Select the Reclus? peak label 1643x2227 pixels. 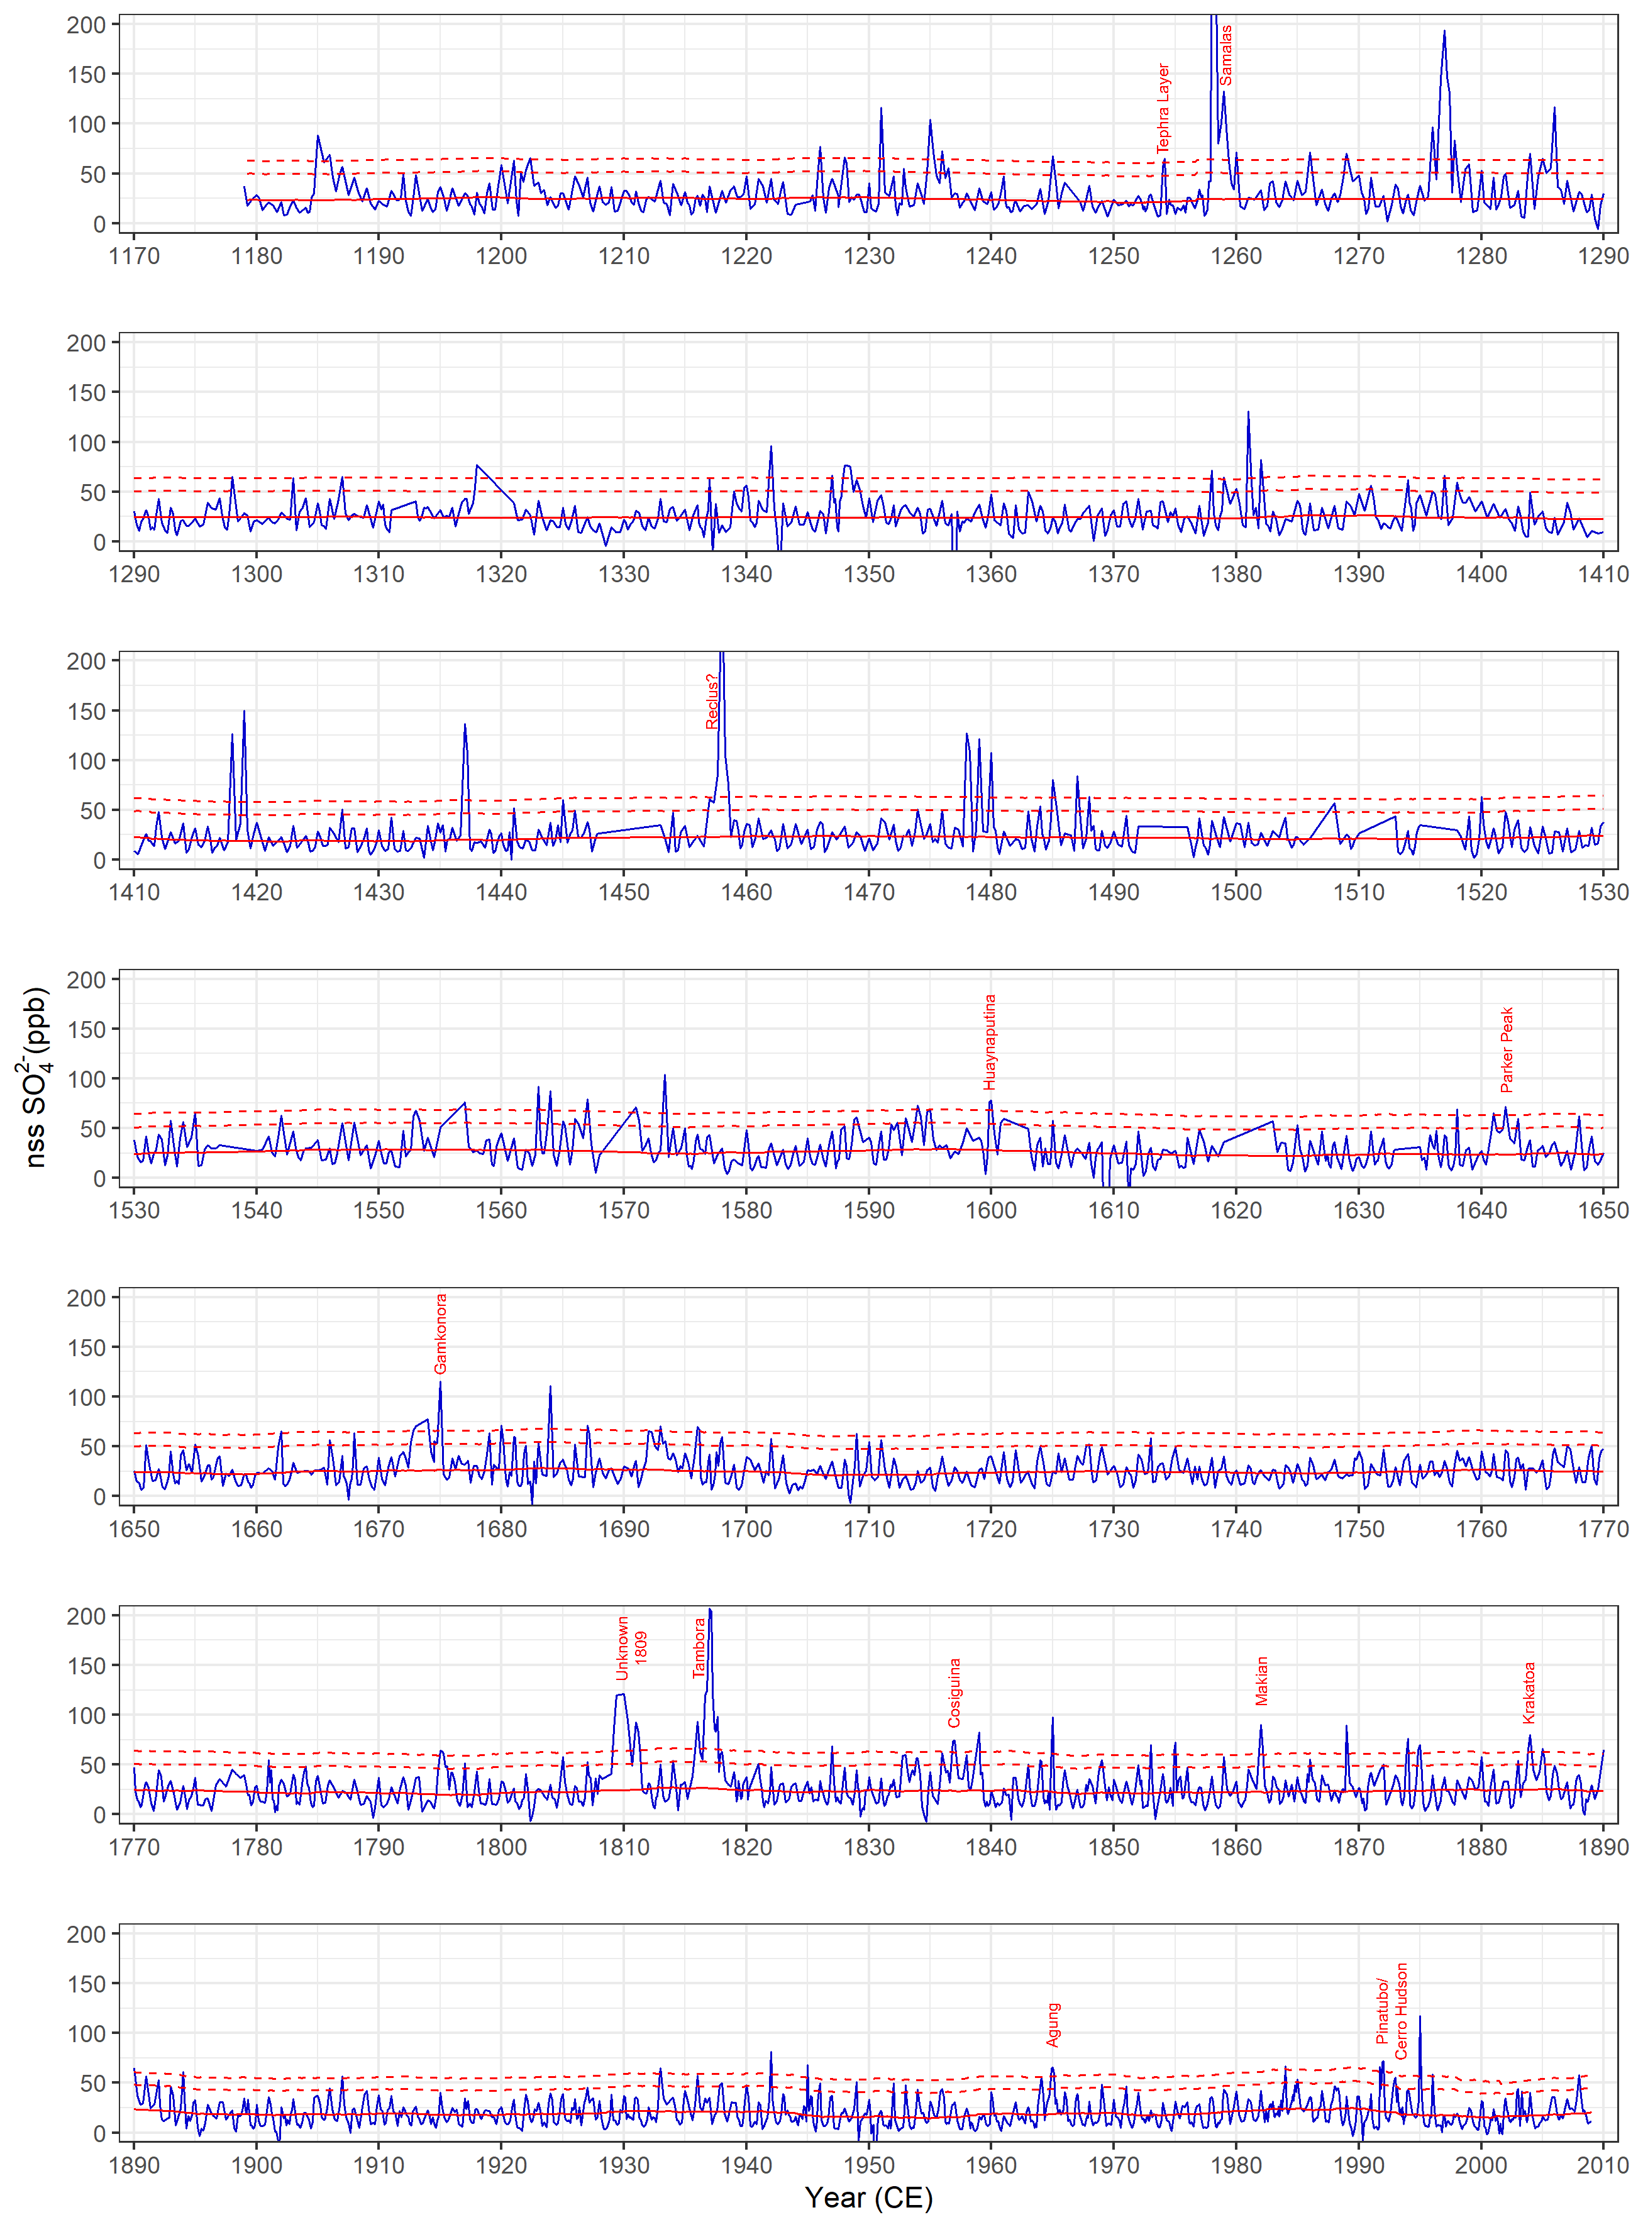[x=711, y=701]
